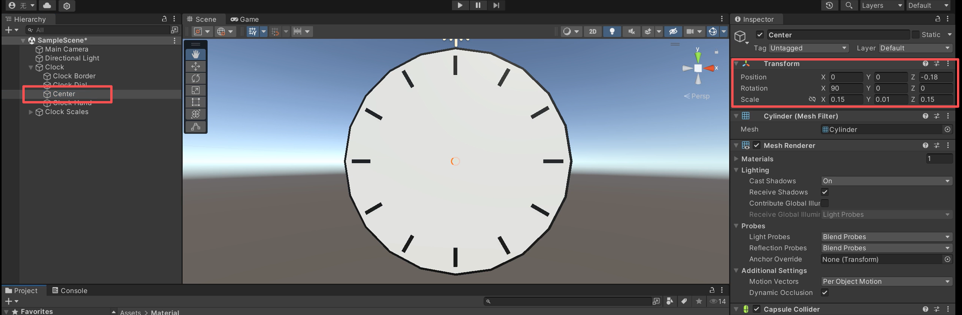
Task: Select the Hand view tool
Action: (x=196, y=54)
